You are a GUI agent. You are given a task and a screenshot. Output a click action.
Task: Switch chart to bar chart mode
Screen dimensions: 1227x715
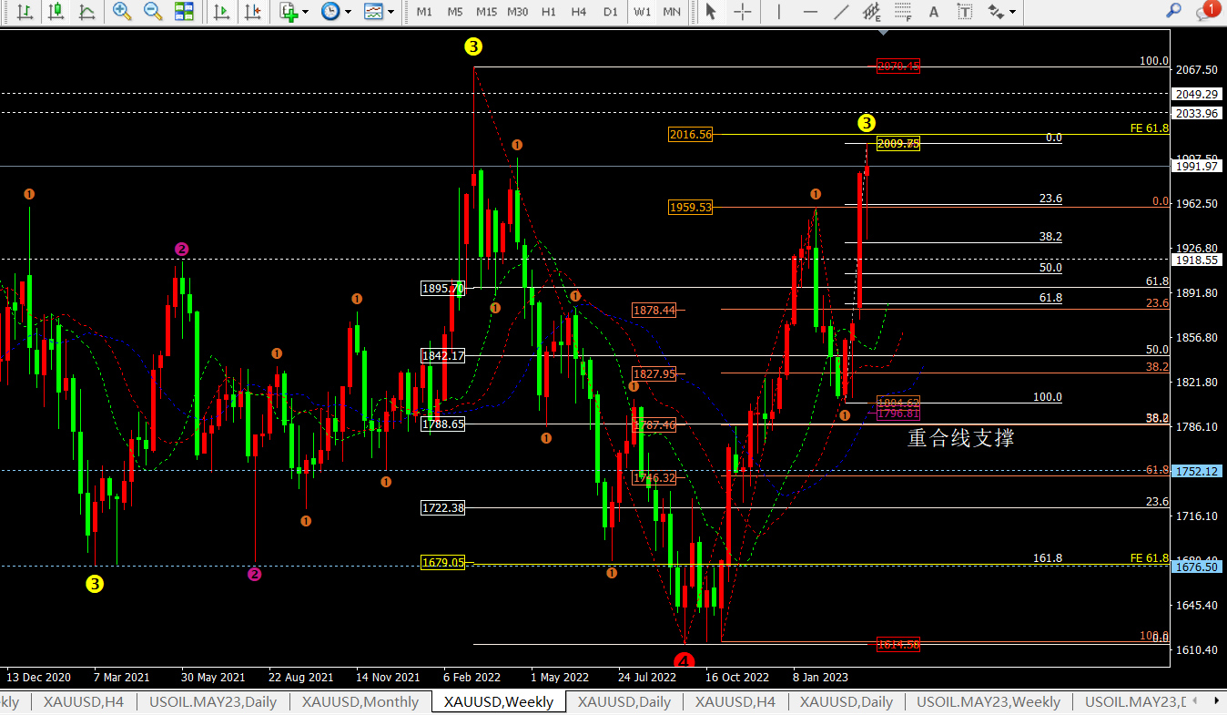coord(25,12)
